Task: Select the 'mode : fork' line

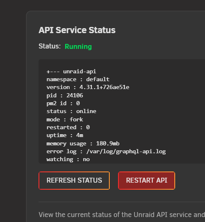Action: pyautogui.click(x=65, y=119)
